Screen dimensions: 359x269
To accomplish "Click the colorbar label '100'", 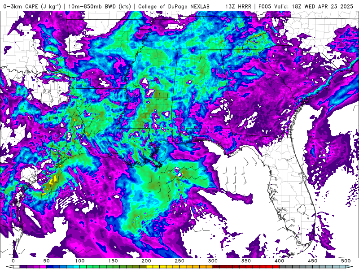I will point(80,261).
